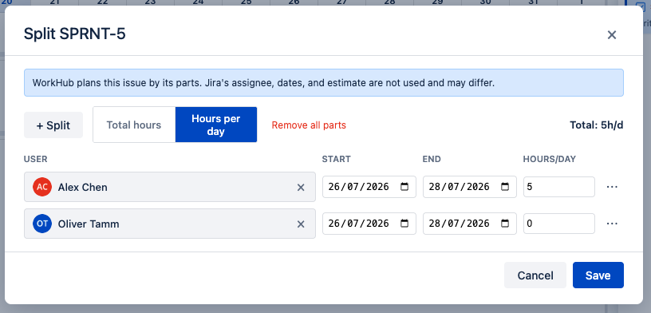The width and height of the screenshot is (651, 313).
Task: Click the END column header
Action: [x=432, y=159]
